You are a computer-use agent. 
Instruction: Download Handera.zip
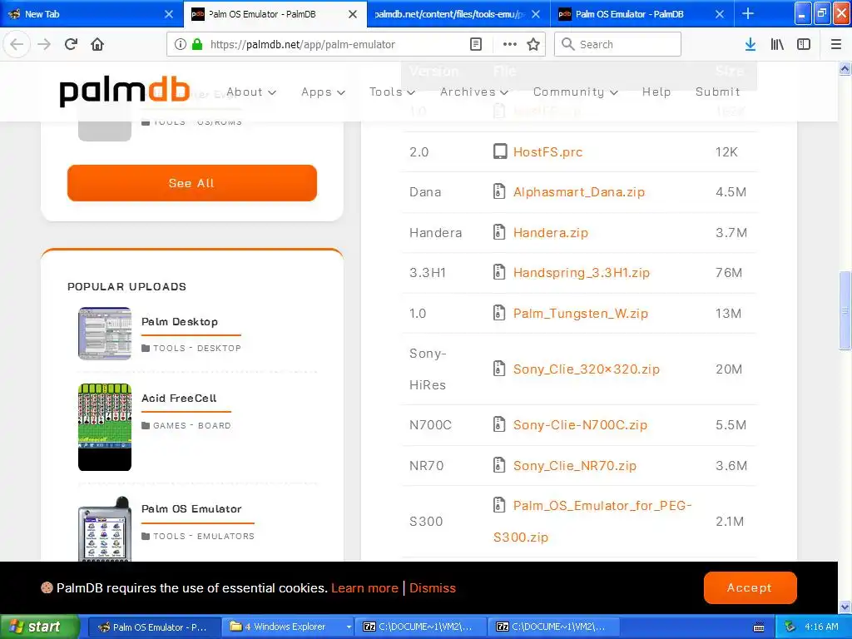(551, 233)
